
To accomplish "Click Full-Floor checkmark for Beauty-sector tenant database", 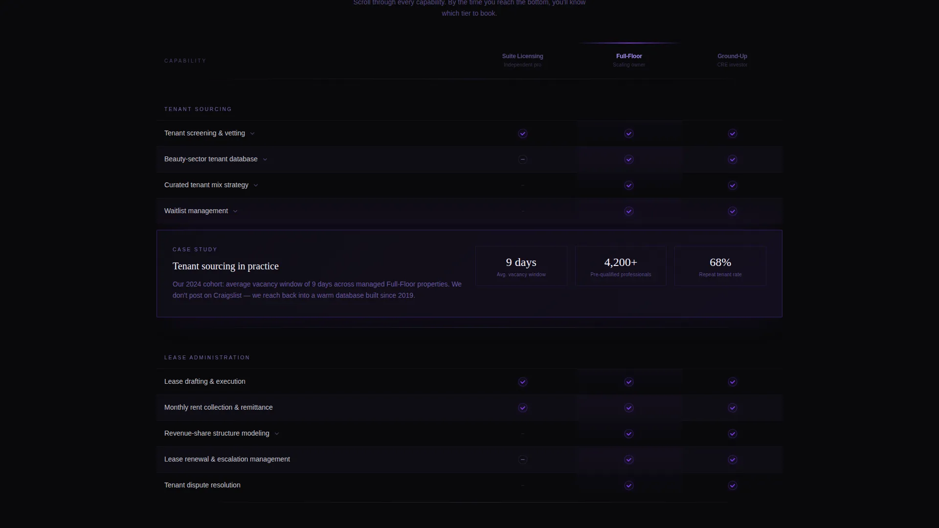I will (629, 159).
